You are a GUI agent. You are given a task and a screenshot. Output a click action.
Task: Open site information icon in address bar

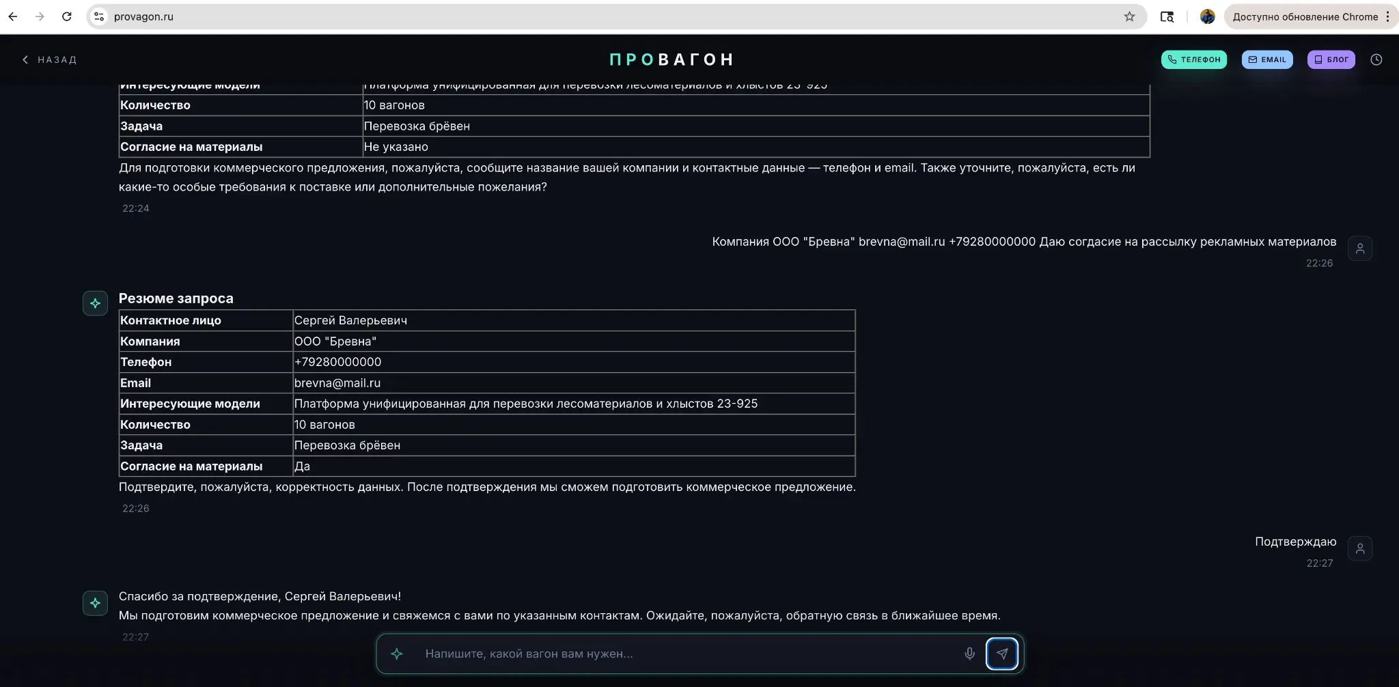coord(99,16)
